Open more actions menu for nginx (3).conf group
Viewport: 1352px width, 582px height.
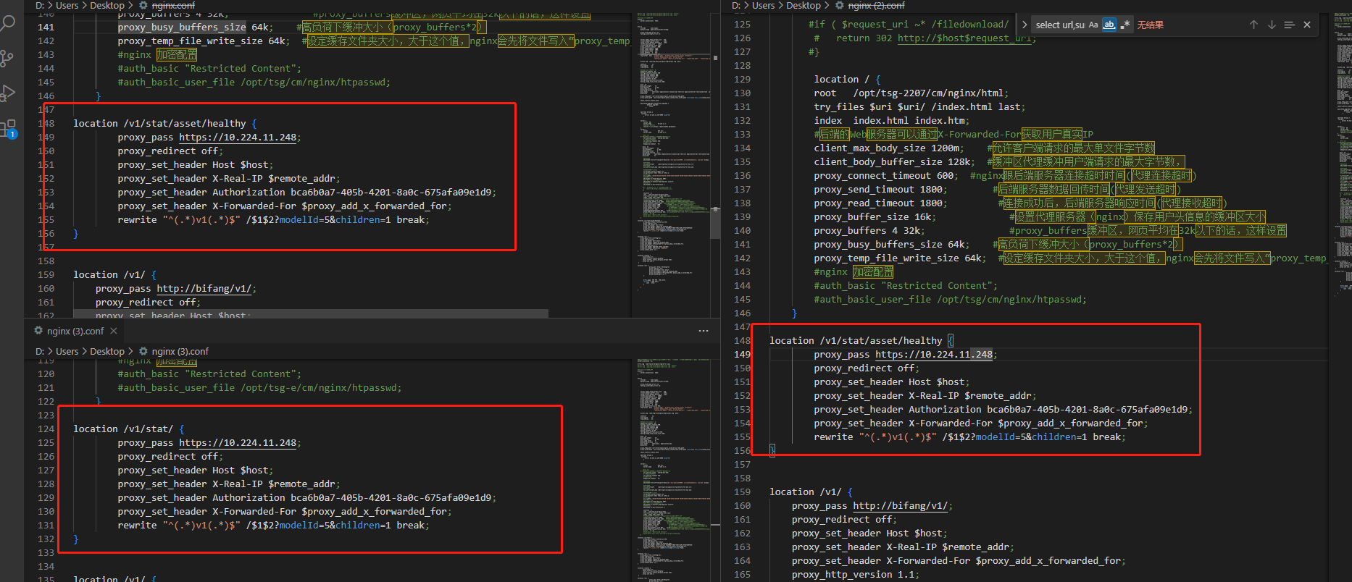[703, 331]
